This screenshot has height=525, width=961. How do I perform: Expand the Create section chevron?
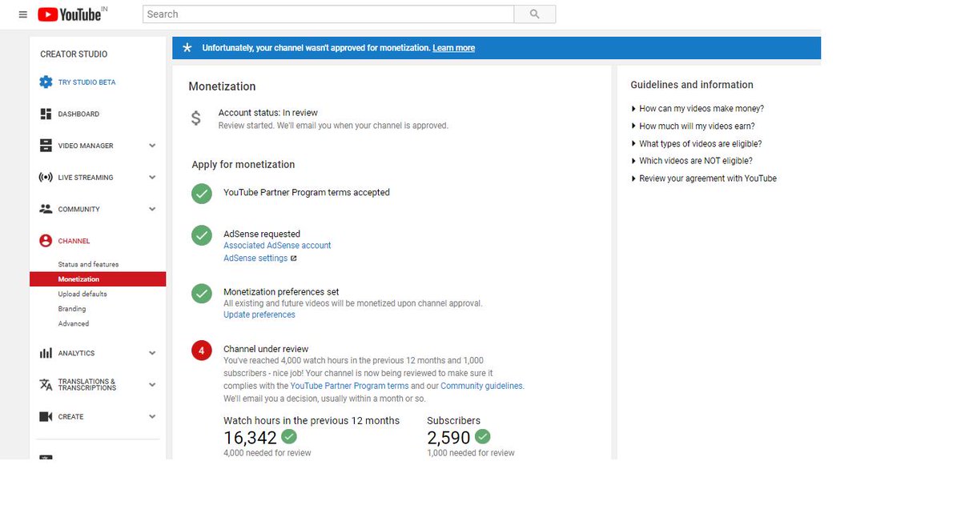pos(152,417)
